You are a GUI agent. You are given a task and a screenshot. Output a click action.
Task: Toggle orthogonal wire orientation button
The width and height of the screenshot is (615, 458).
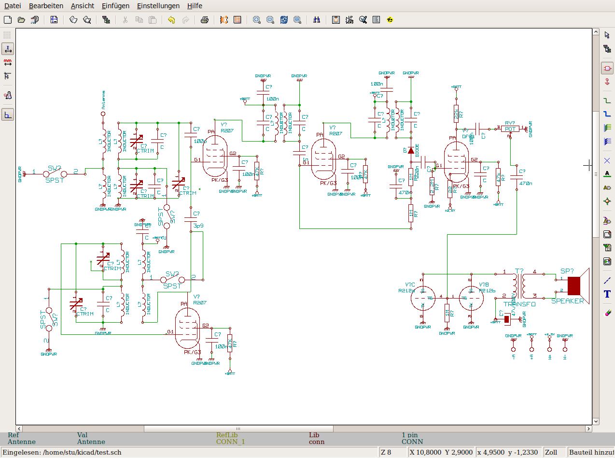pos(7,114)
